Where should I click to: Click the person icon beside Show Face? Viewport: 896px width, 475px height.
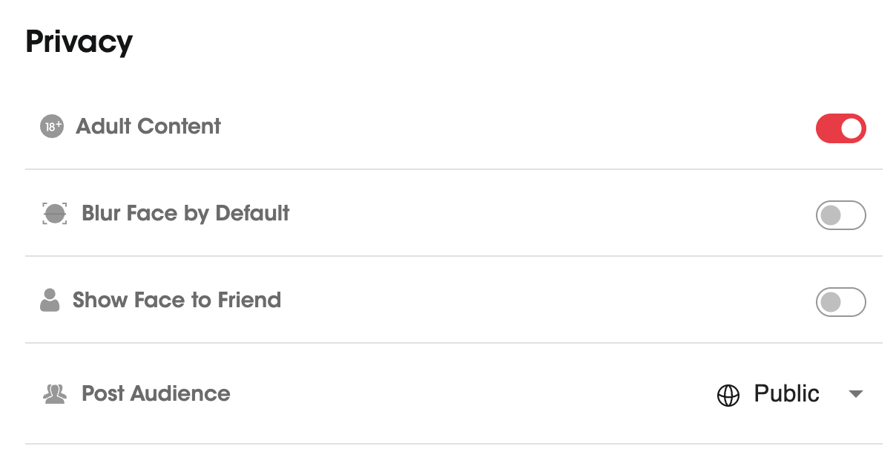(x=50, y=301)
